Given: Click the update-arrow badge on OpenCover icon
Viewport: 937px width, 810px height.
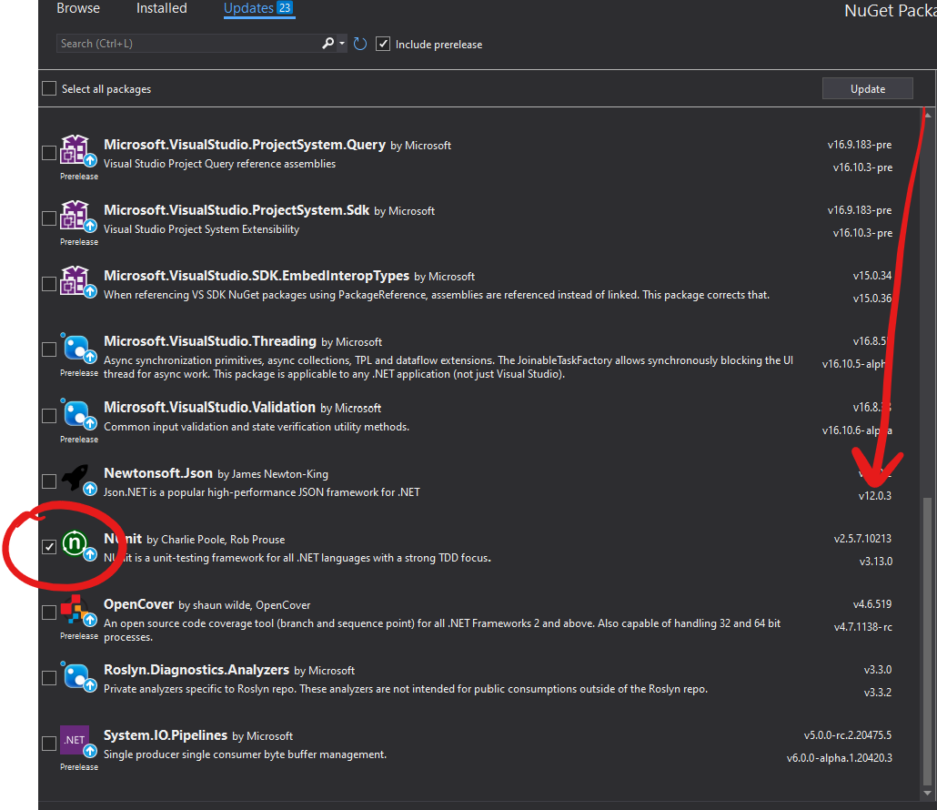Looking at the screenshot, I should tap(90, 620).
